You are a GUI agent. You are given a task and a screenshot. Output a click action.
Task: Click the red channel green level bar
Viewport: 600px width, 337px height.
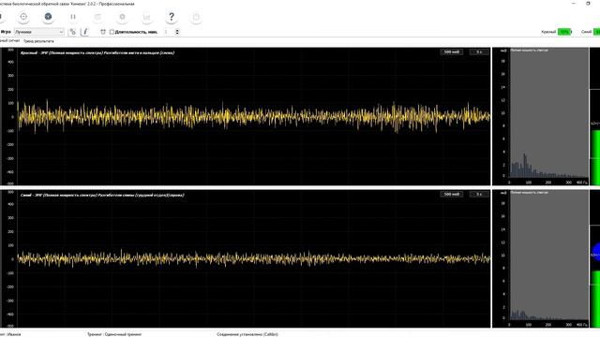pos(596,157)
